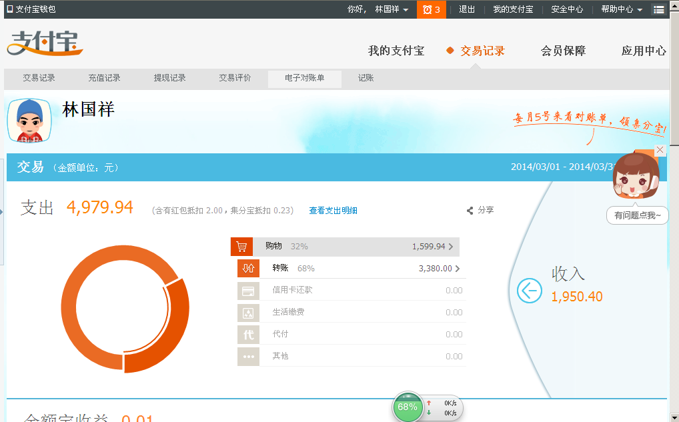Click the circular left arrow beside 收入
Viewport: 679px width, 422px height.
pos(530,291)
